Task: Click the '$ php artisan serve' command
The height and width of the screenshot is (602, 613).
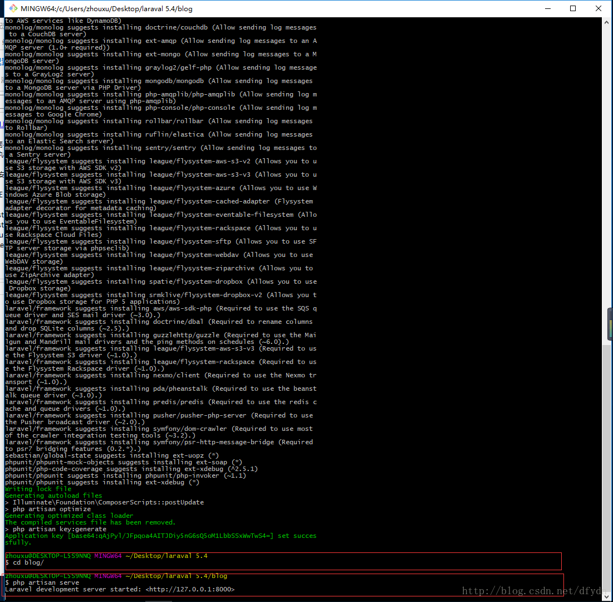Action: pos(42,582)
